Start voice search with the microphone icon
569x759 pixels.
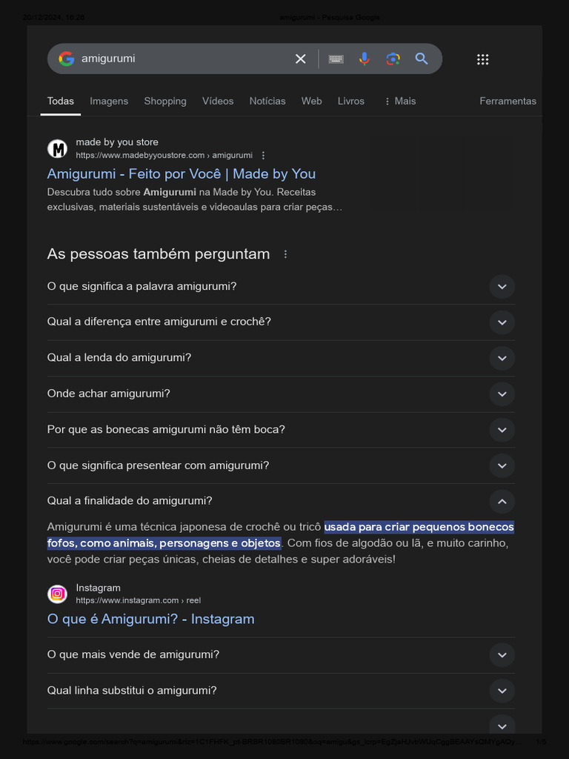coord(365,59)
